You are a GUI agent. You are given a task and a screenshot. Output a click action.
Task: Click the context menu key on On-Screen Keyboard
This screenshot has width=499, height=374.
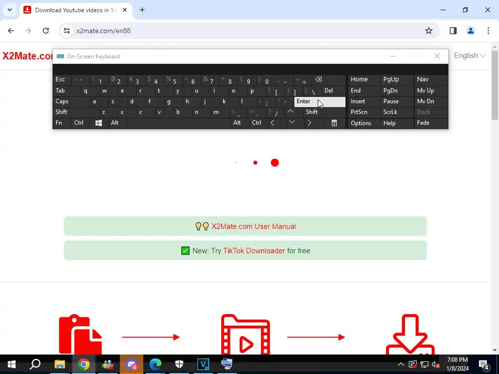[334, 123]
